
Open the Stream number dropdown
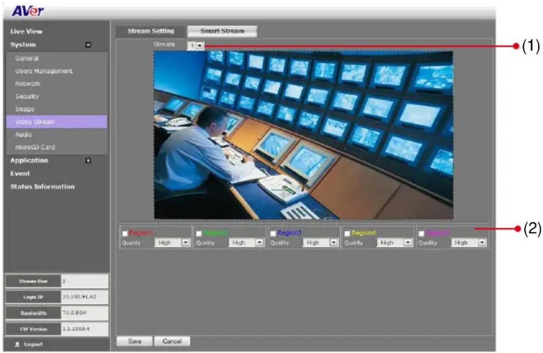[195, 45]
